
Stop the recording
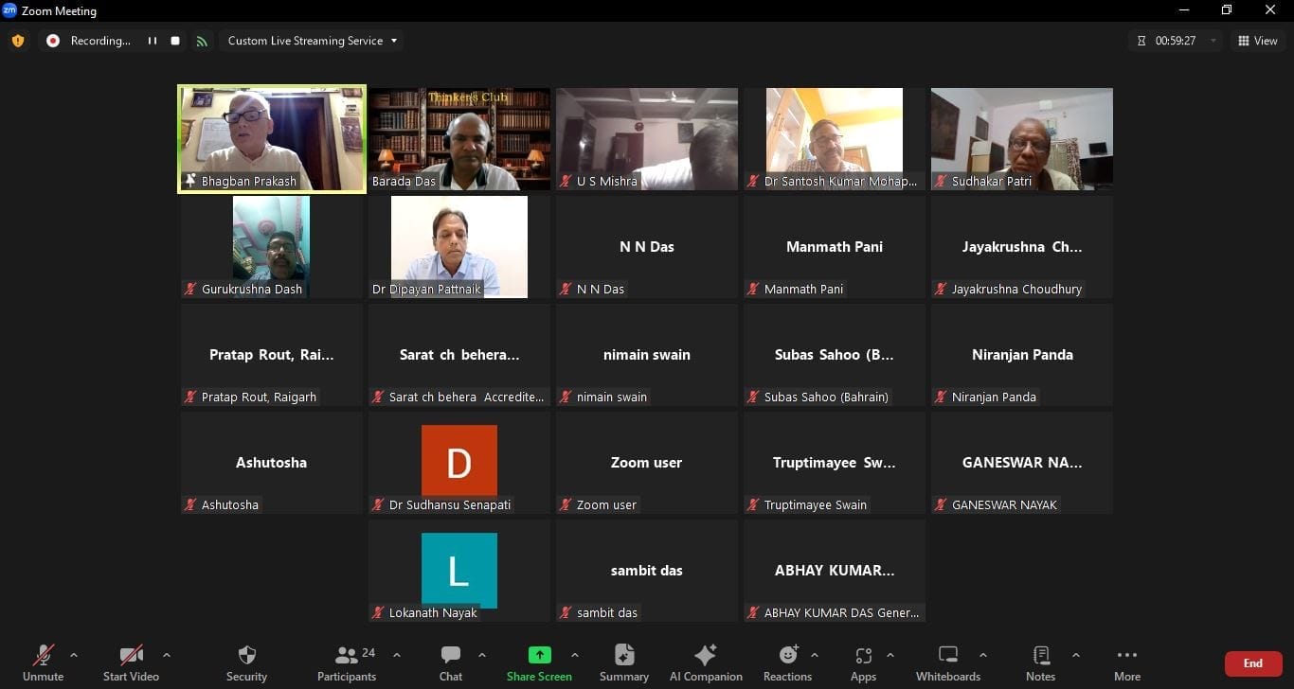[175, 41]
